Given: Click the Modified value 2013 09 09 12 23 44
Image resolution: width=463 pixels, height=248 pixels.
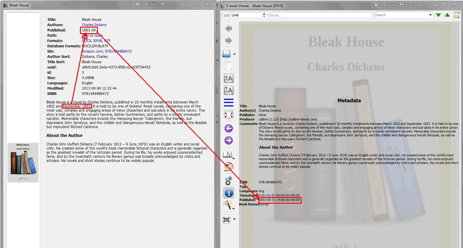Looking at the screenshot, I should (99, 88).
